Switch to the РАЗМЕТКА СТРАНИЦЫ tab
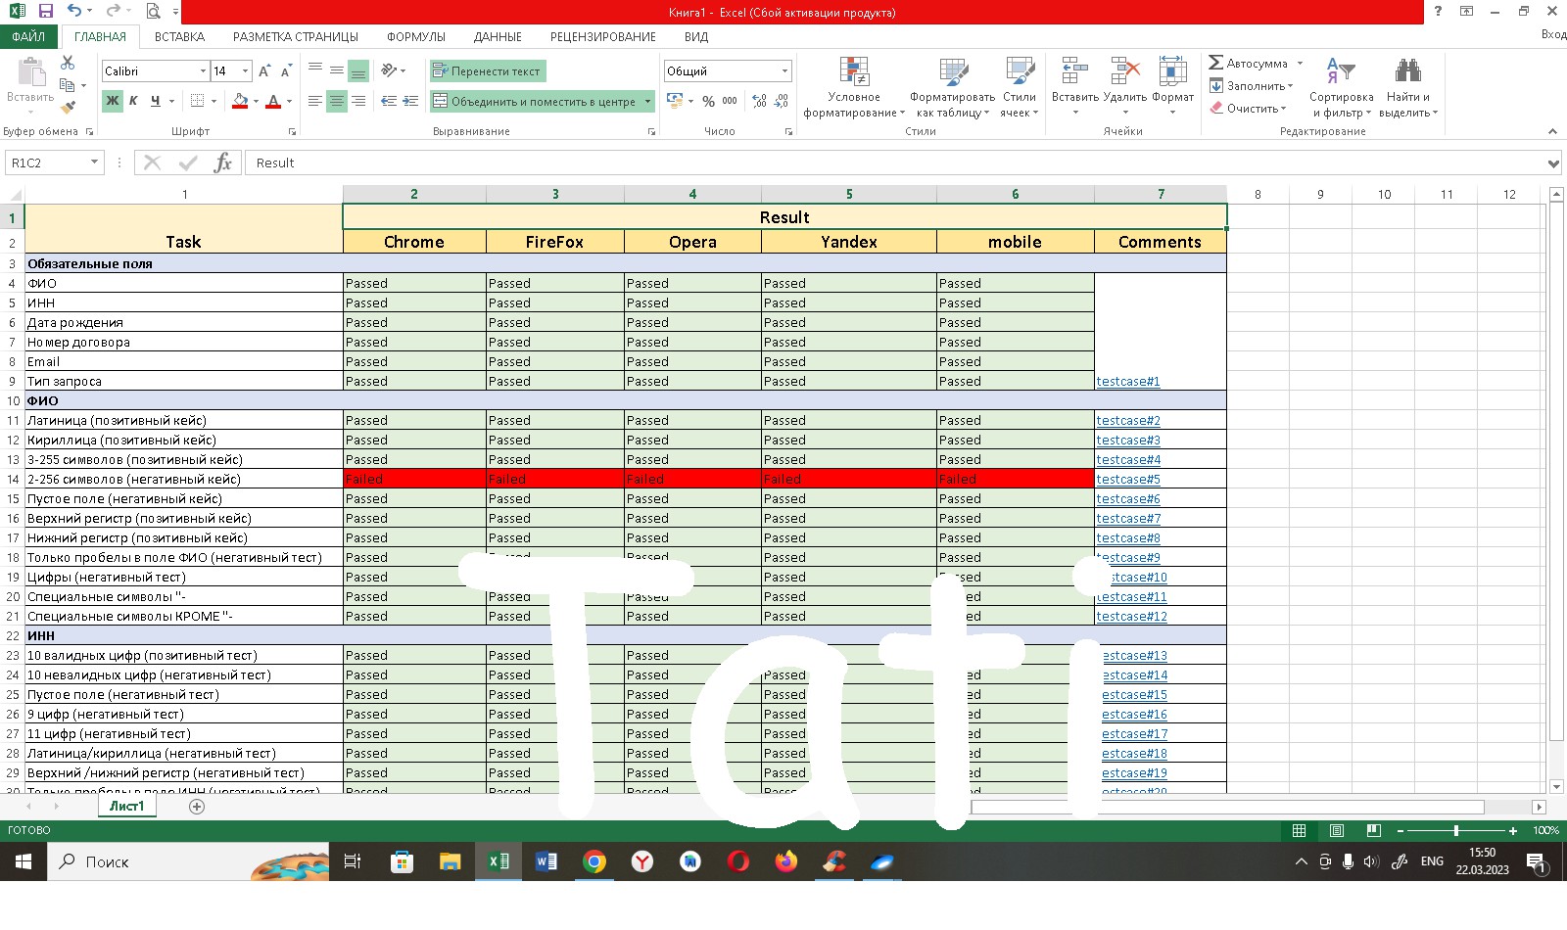The image size is (1567, 930). 296,36
